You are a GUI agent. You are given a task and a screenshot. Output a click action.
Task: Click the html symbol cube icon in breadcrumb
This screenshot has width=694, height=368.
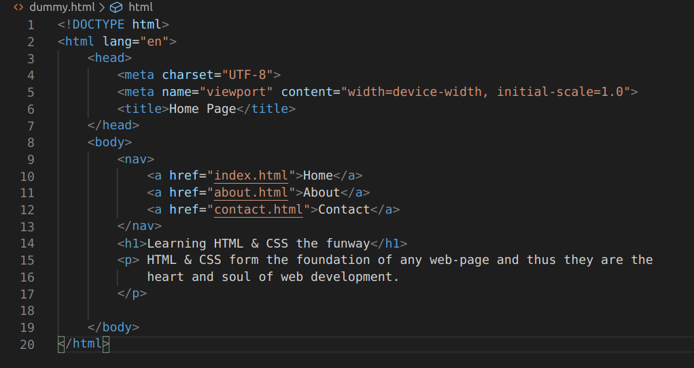(116, 7)
